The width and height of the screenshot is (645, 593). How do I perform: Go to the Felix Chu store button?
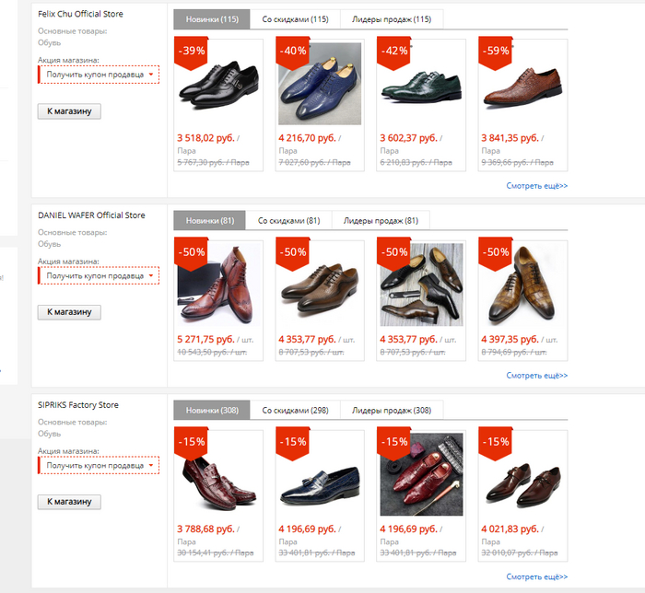point(69,111)
